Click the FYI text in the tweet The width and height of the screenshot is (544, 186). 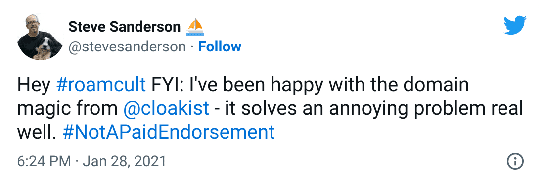167,85
